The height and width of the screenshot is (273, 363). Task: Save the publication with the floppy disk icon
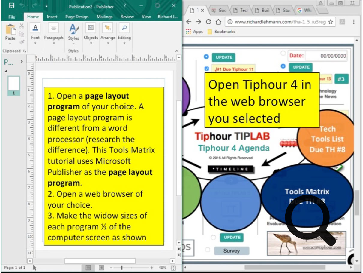click(x=11, y=5)
